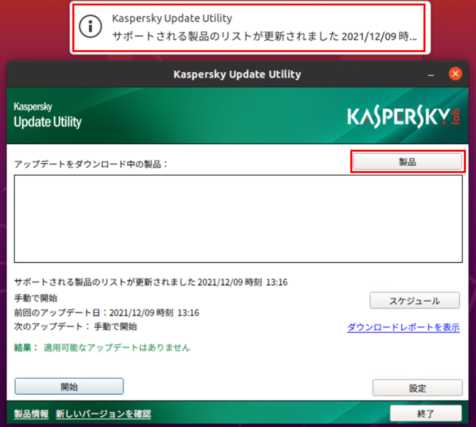Click the Update Utility heading in the banner

tap(48, 122)
